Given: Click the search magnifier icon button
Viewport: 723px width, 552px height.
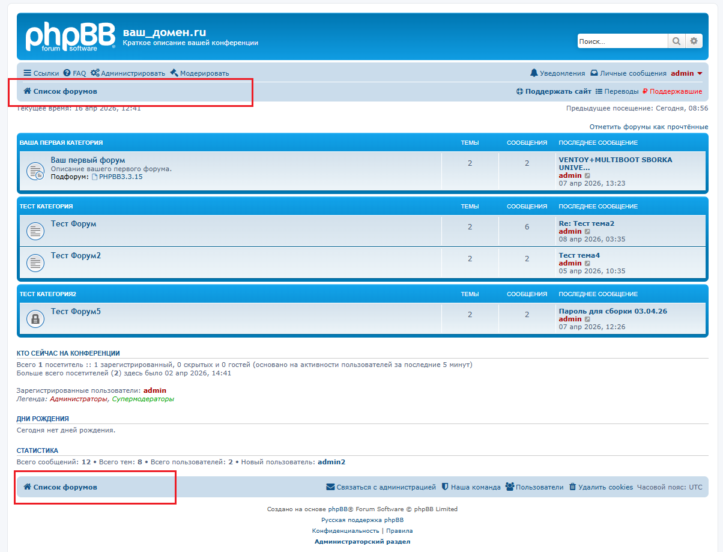Looking at the screenshot, I should tap(676, 41).
